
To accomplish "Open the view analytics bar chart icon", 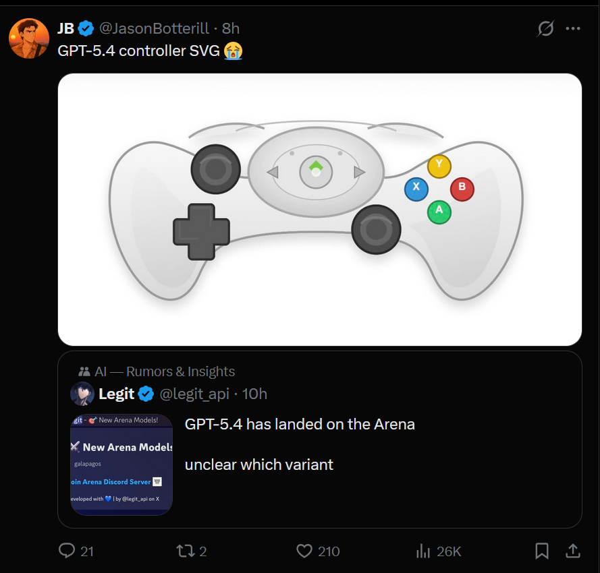I will click(423, 551).
